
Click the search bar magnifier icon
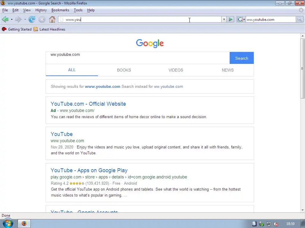coord(299,19)
